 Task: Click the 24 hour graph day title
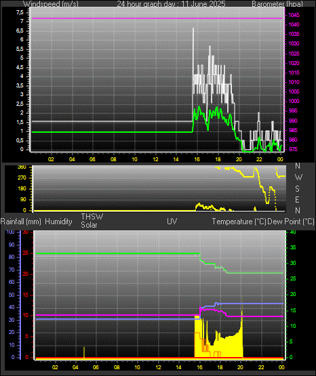(171, 4)
